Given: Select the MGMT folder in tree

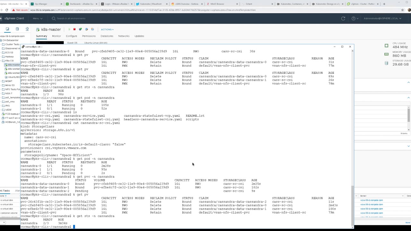Looking at the screenshot, I should pos(9,81).
